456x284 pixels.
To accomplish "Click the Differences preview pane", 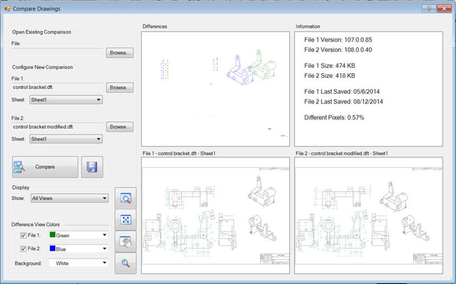I will (215, 89).
